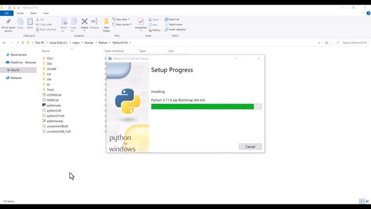Switch to the Home ribbon tab
371x209 pixels.
(x=20, y=13)
